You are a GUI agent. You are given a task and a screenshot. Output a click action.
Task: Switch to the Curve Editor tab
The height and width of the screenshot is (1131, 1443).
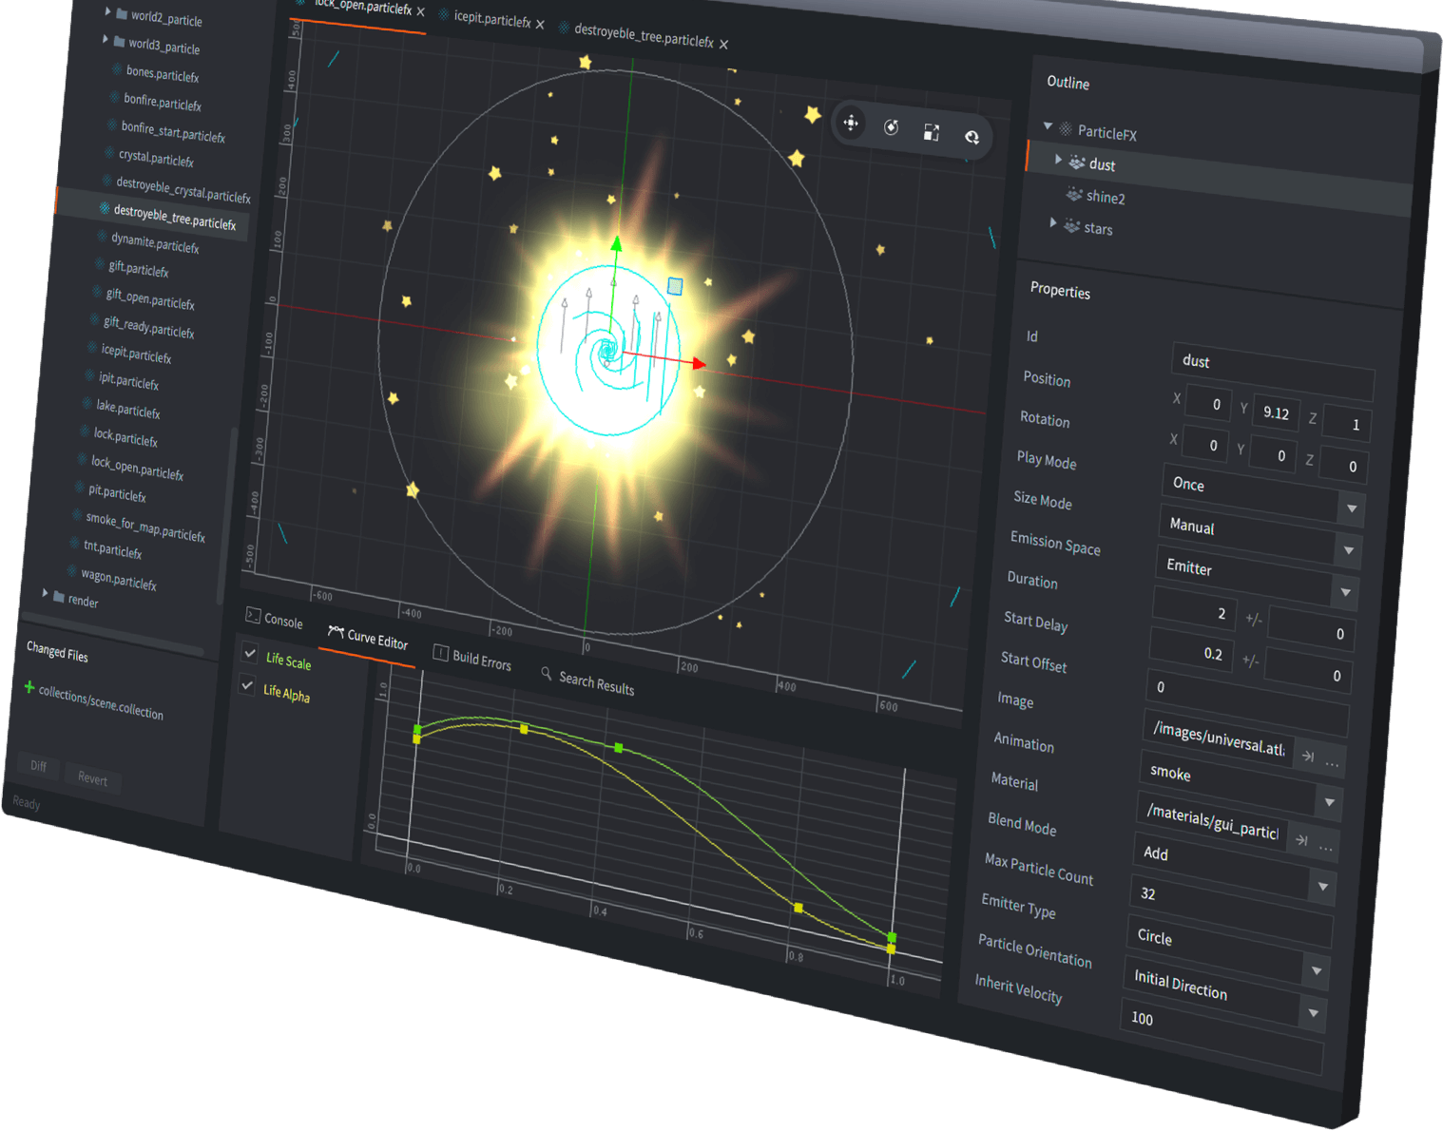(368, 638)
